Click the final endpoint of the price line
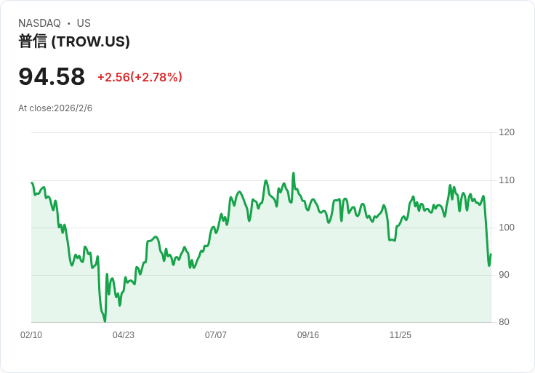 coord(491,254)
